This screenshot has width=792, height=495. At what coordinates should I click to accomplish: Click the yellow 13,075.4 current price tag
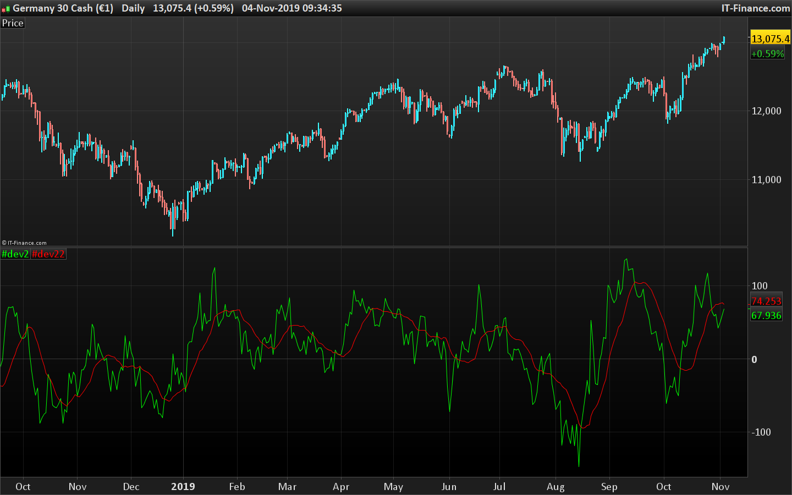(x=770, y=38)
